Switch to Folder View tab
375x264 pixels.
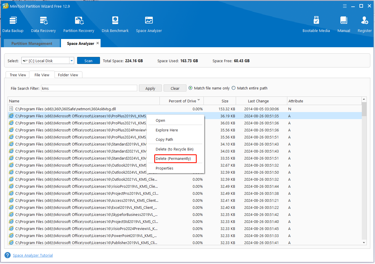click(x=68, y=75)
